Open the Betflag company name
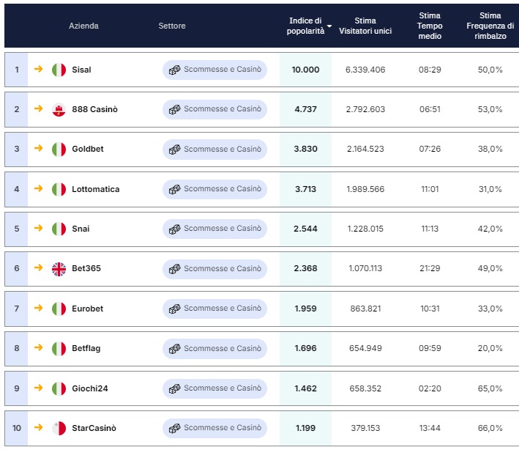519x450 pixels. pos(86,348)
